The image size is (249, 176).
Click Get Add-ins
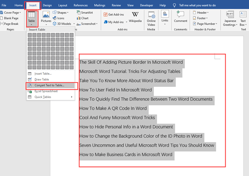(114, 15)
